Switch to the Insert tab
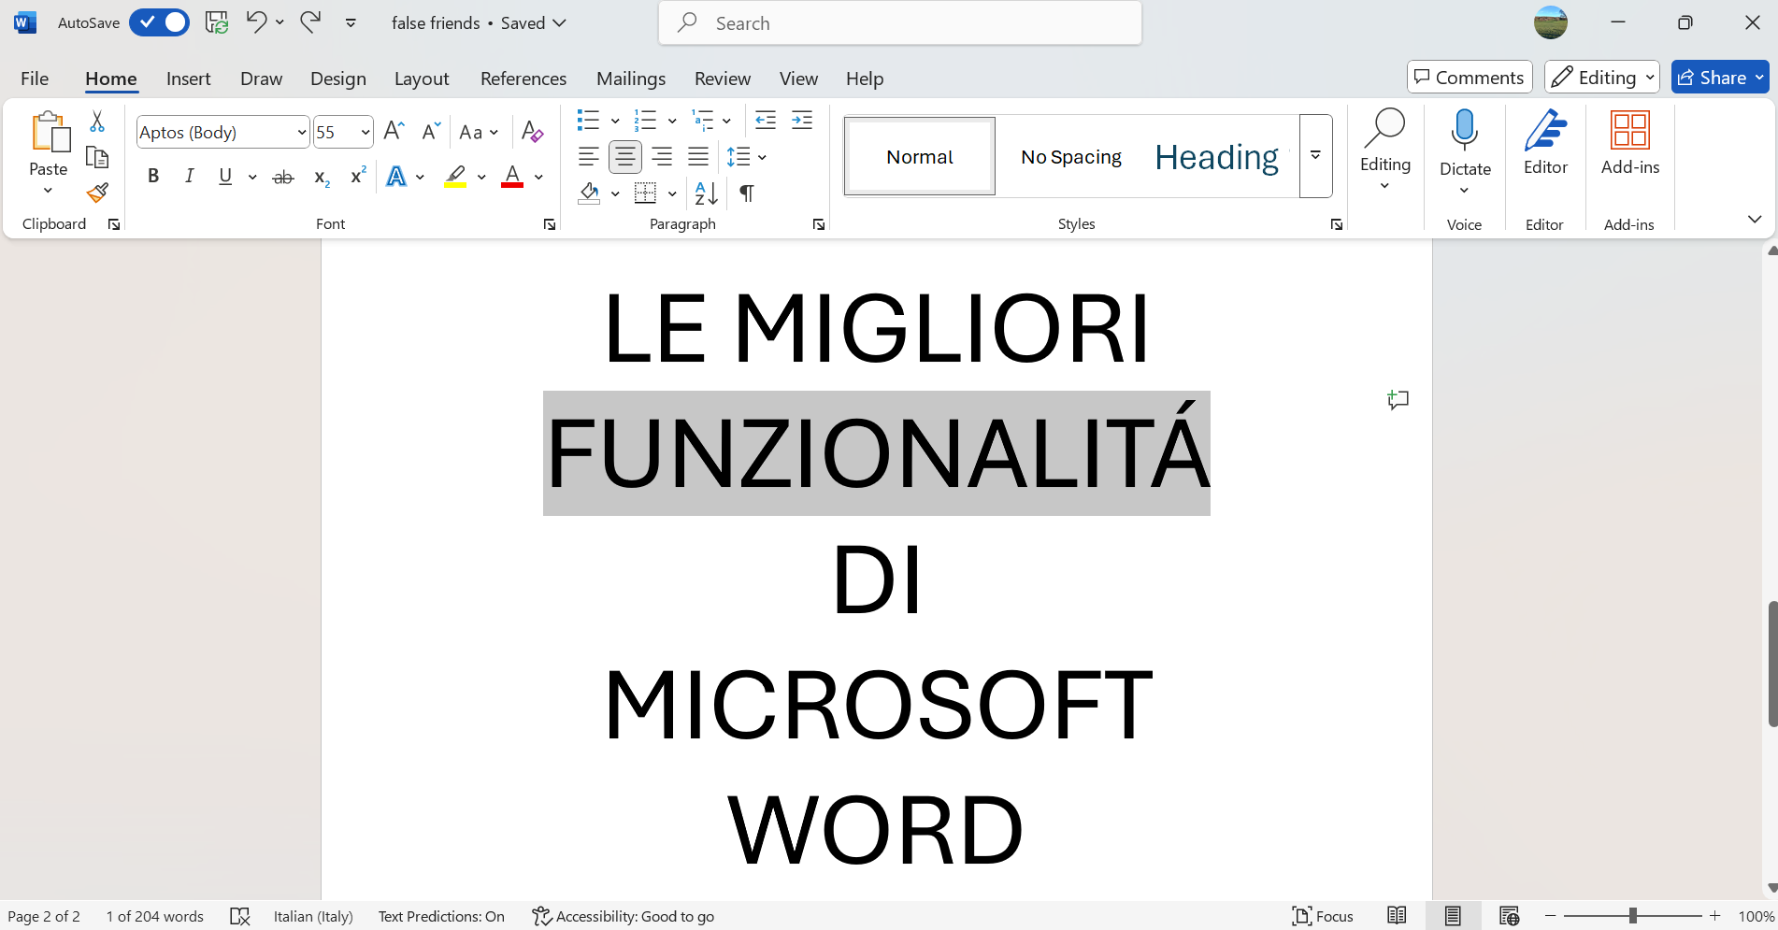 click(x=189, y=79)
